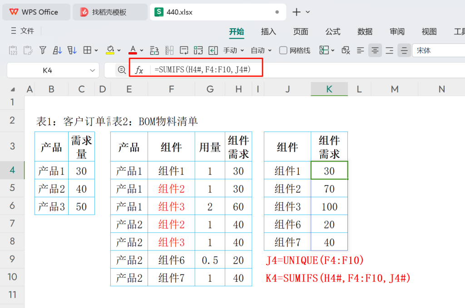Click the grayed text-to-columns icon
465x308 pixels.
tap(169, 50)
